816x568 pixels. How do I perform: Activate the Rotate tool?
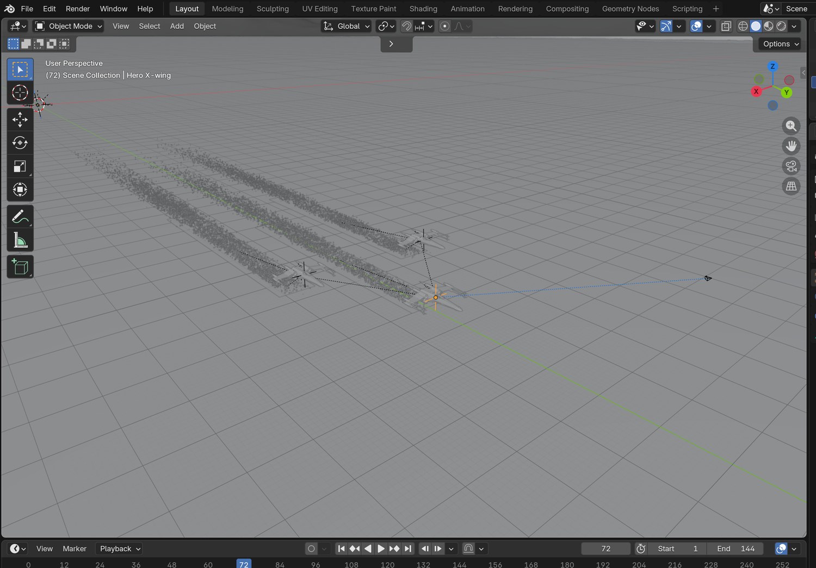[x=20, y=143]
